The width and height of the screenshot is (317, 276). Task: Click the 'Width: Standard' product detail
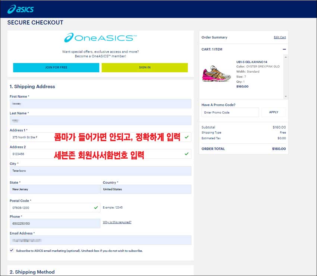248,72
